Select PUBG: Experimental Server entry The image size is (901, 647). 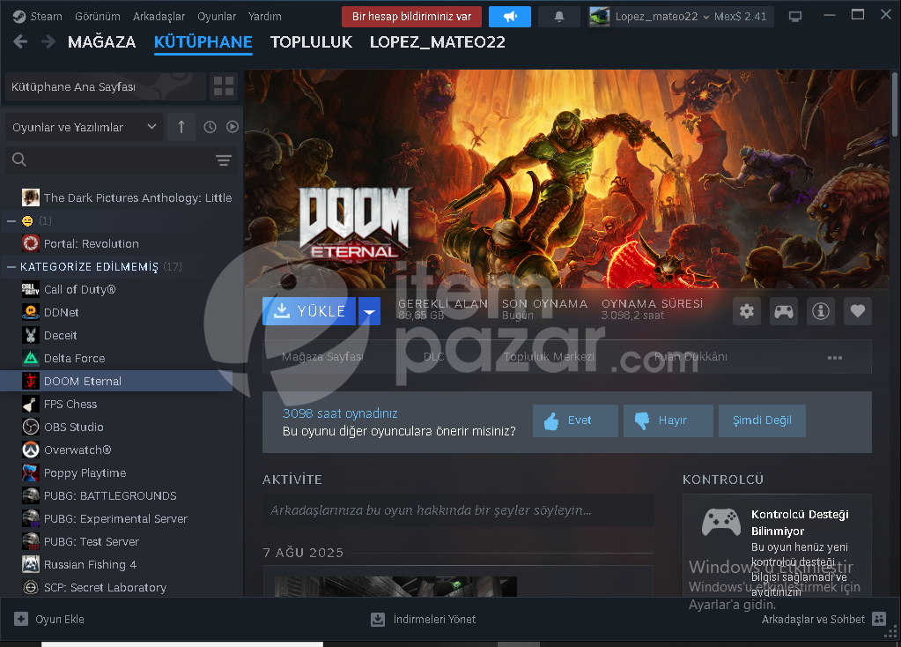pos(116,519)
